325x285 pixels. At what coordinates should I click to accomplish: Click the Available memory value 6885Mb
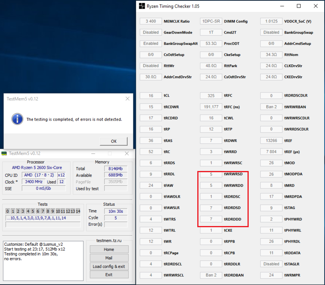pyautogui.click(x=116, y=175)
